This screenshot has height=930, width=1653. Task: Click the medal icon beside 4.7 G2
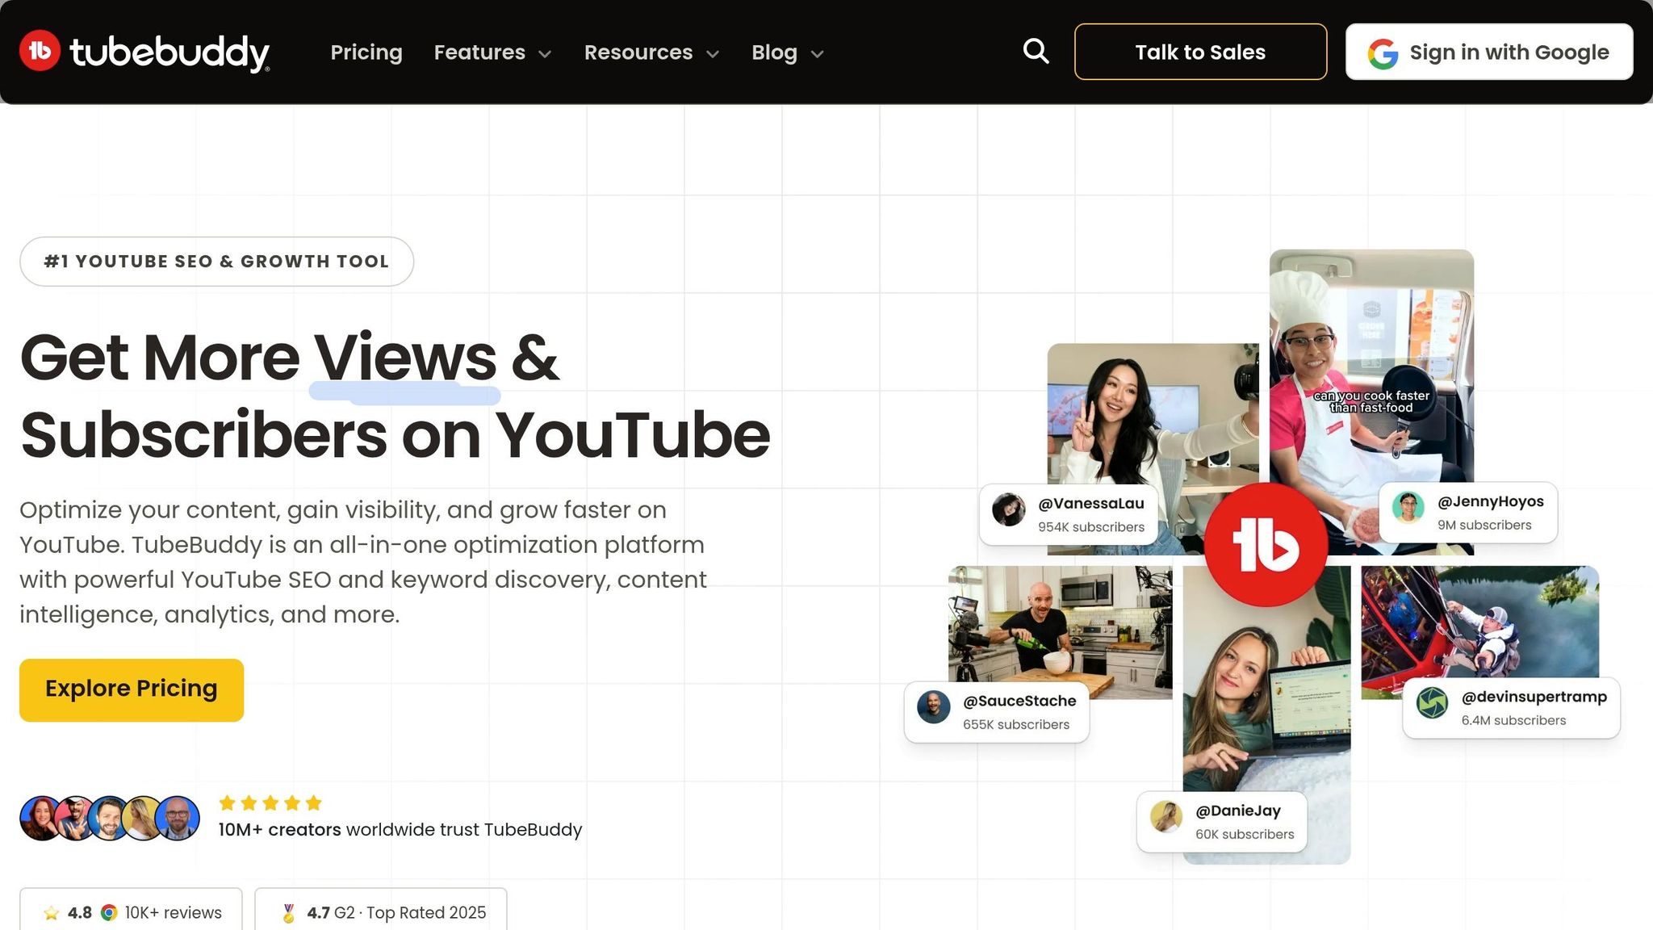pyautogui.click(x=288, y=913)
